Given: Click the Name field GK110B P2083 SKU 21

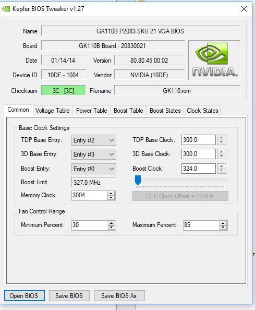Looking at the screenshot, I should coord(140,31).
